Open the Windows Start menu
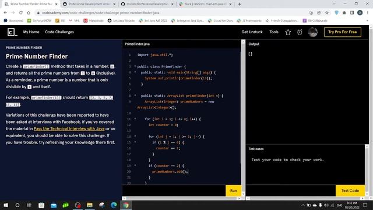 (5, 205)
